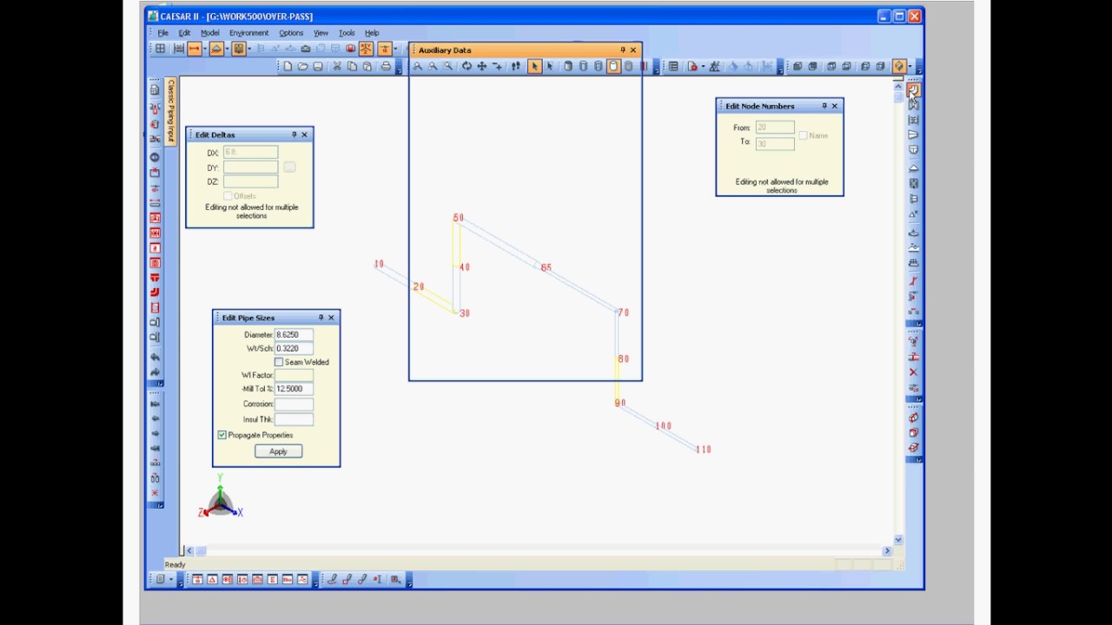Click Apply in Edit Pipe Sizes
Viewport: 1112px width, 625px height.
(x=278, y=451)
